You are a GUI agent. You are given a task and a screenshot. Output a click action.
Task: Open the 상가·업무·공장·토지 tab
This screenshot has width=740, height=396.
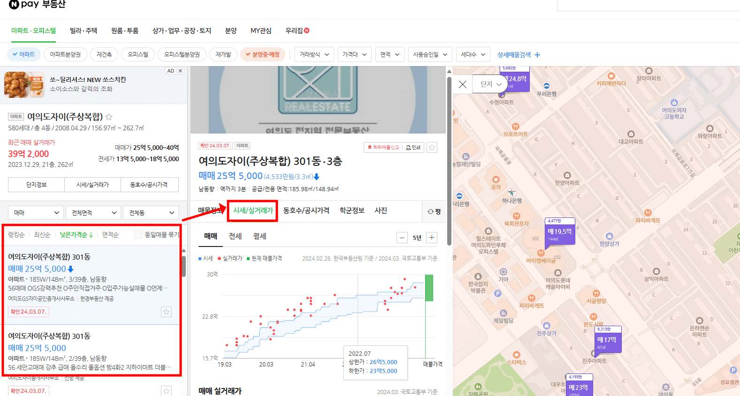(182, 30)
